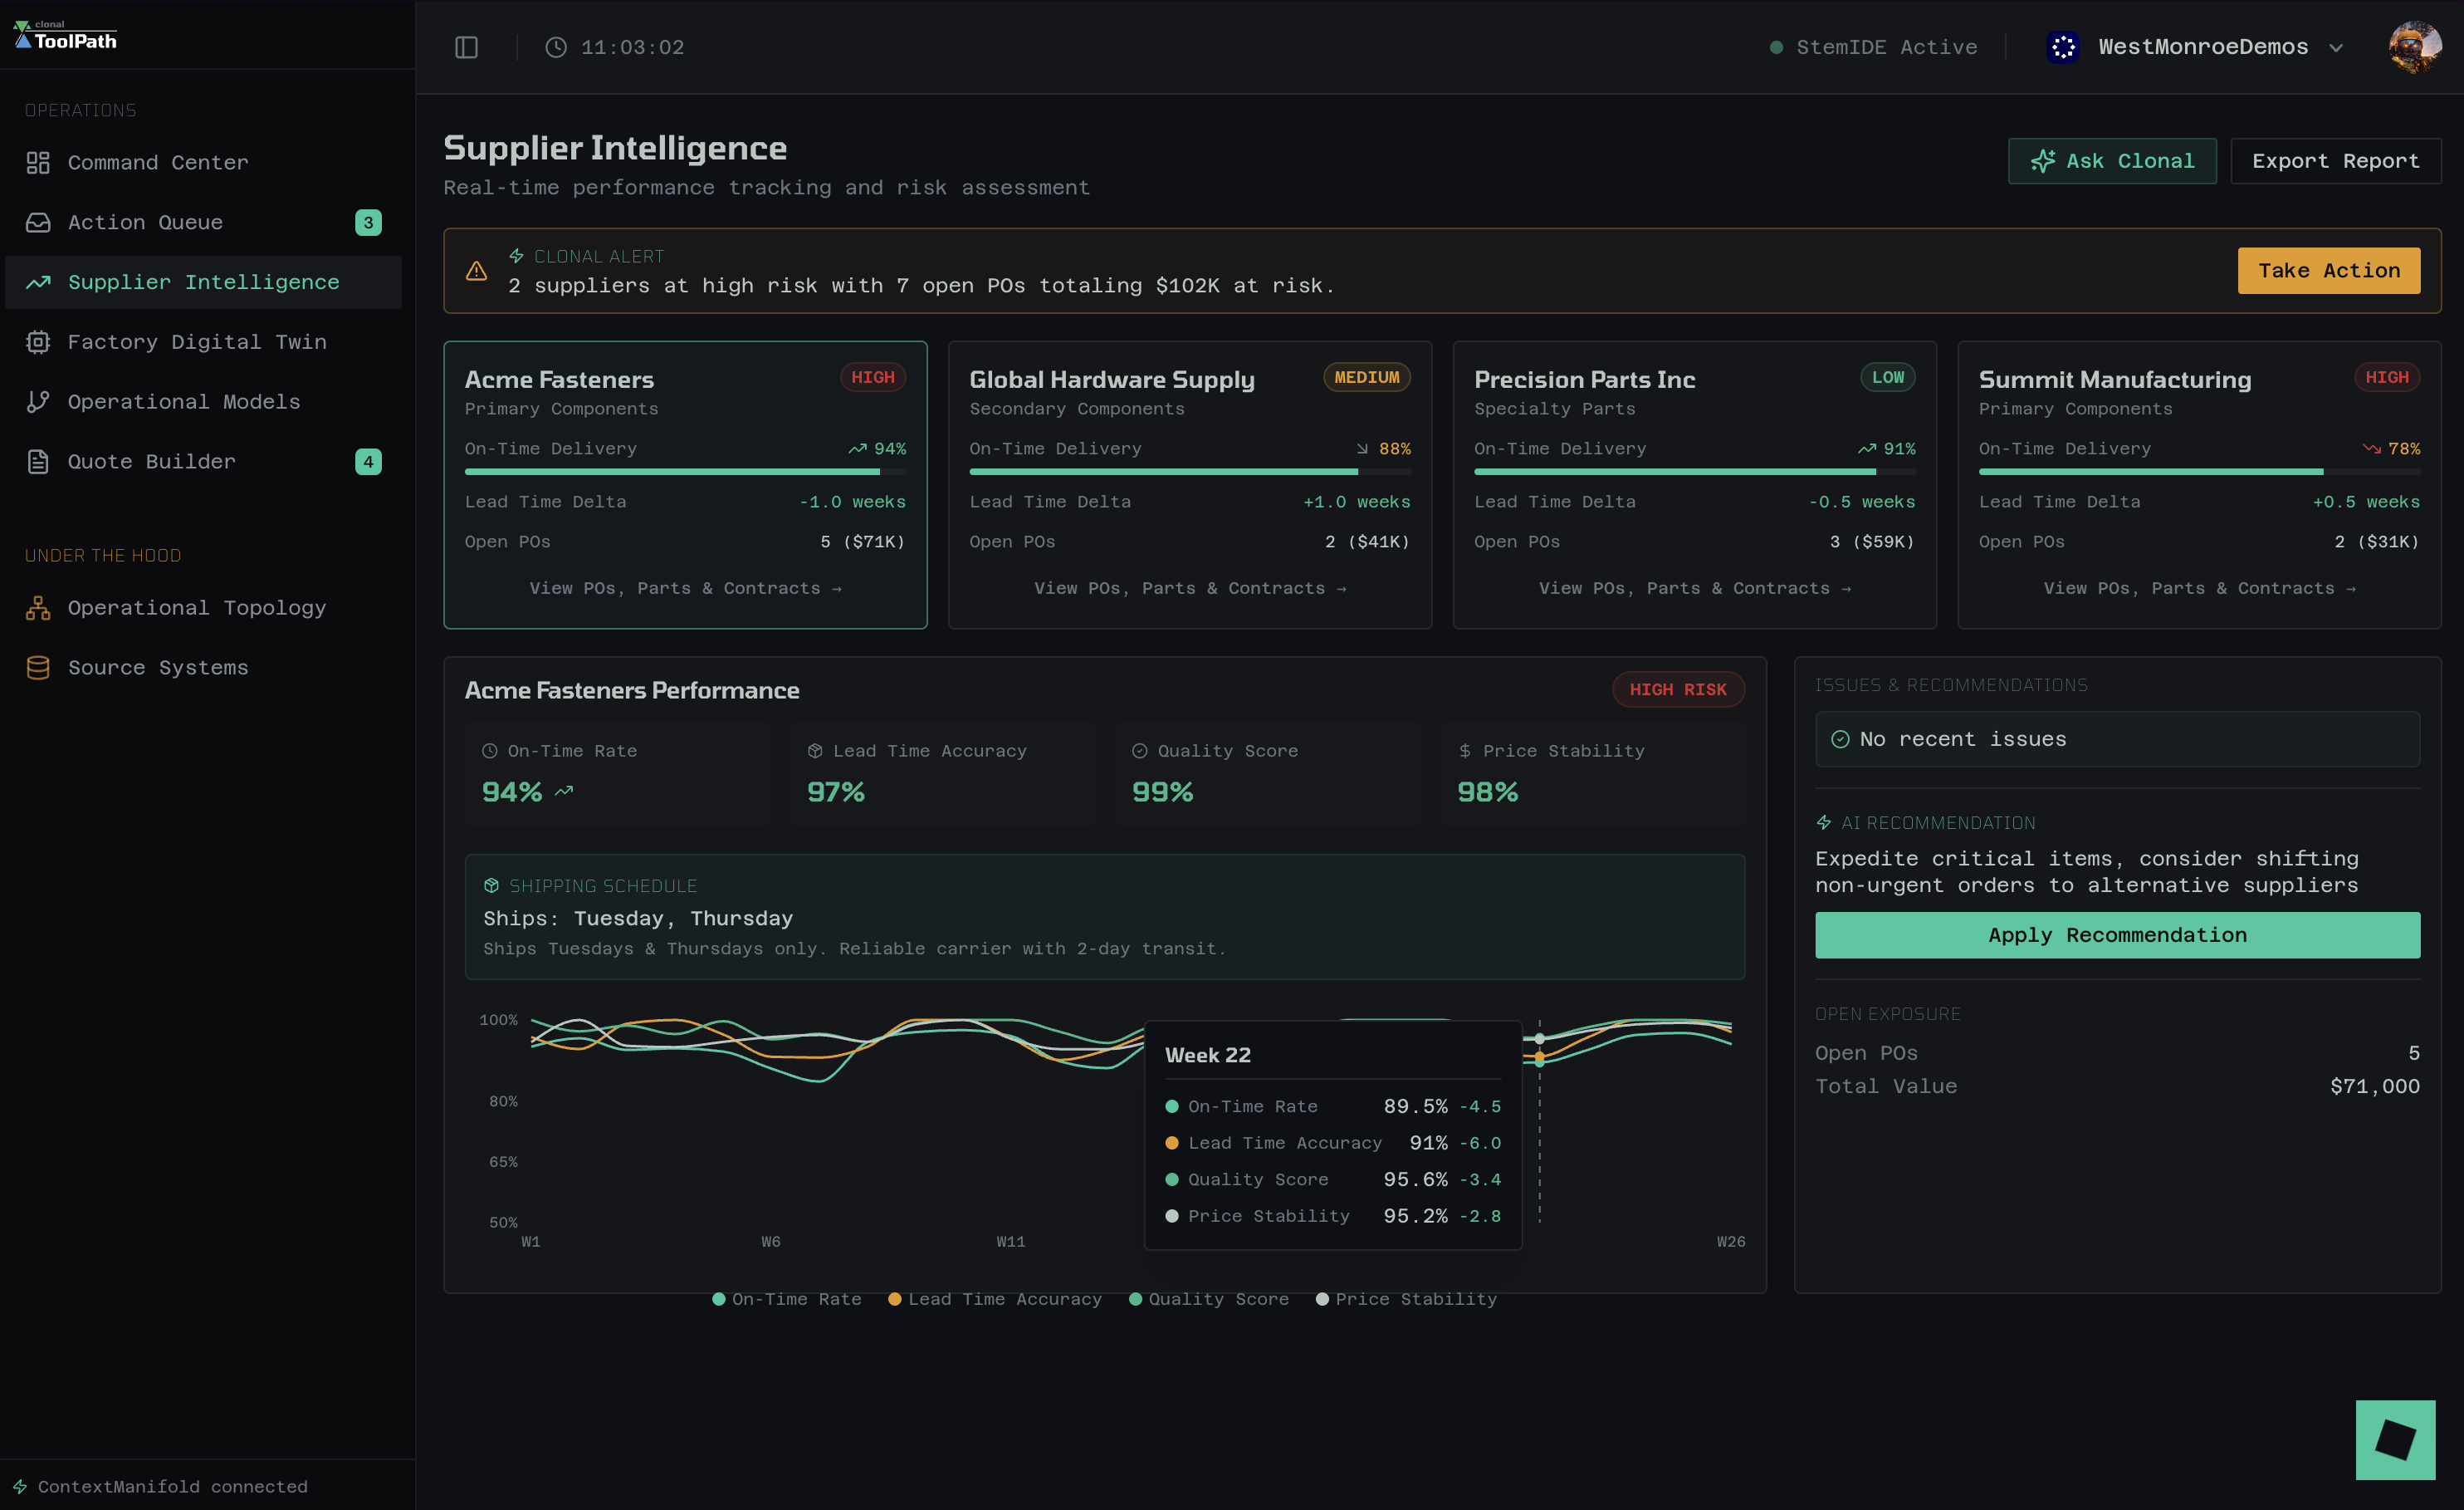The height and width of the screenshot is (1510, 2464).
Task: Click the warning icon in the Clonal Alert banner
Action: pyautogui.click(x=476, y=270)
